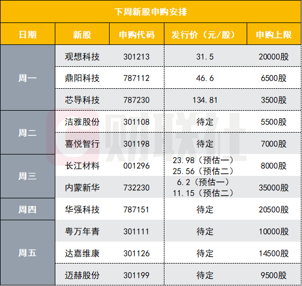Click stock name 鼎阳科技
The width and height of the screenshot is (302, 286).
click(82, 78)
